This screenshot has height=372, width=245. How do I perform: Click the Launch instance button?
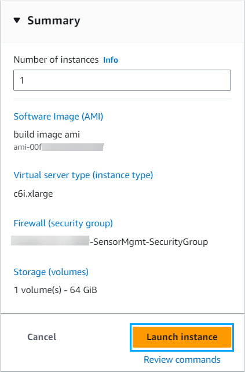[x=182, y=337]
